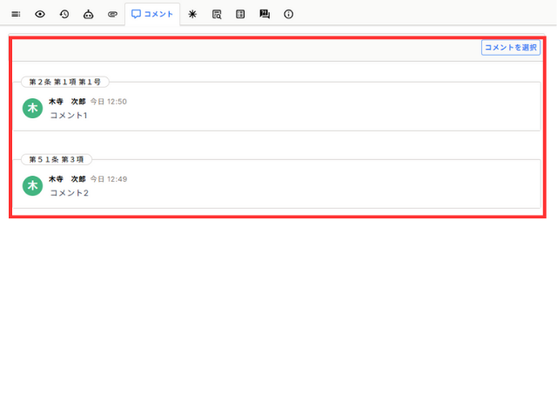Click the コメントを選択 button
This screenshot has height=401, width=557.
(511, 48)
